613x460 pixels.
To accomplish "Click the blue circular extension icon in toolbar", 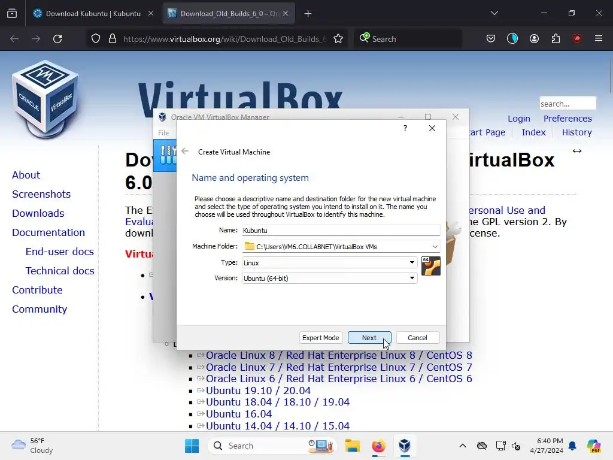I will point(512,38).
